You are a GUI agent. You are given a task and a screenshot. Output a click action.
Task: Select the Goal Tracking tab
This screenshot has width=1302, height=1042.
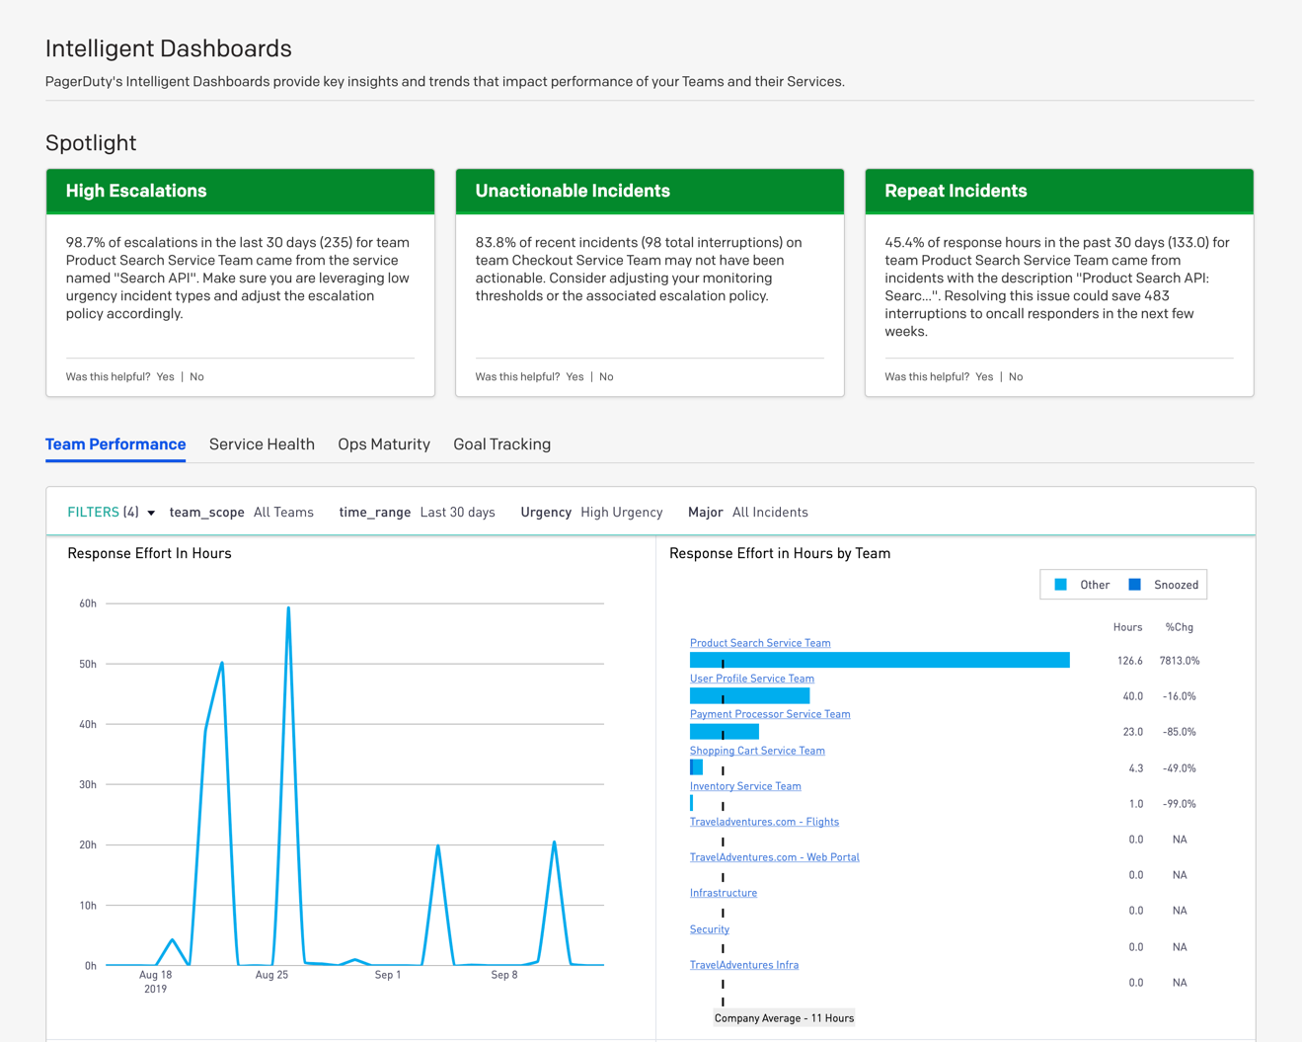click(x=501, y=444)
